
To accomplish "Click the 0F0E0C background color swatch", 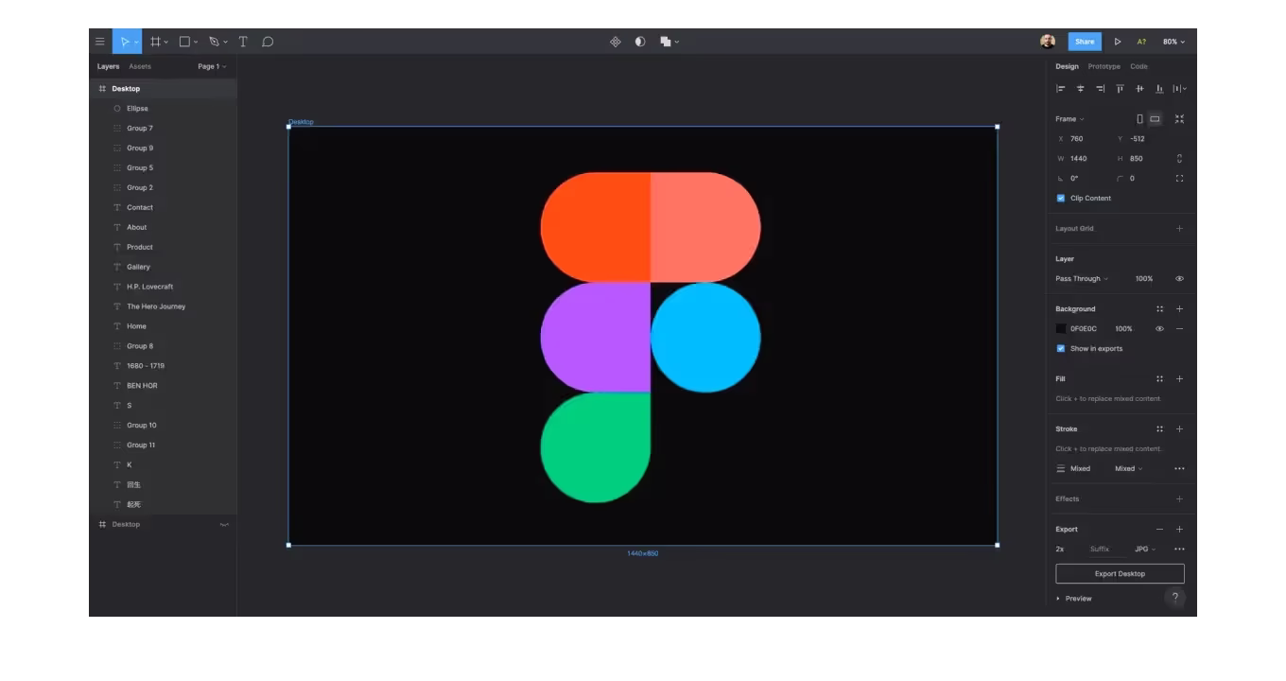I will tap(1061, 329).
